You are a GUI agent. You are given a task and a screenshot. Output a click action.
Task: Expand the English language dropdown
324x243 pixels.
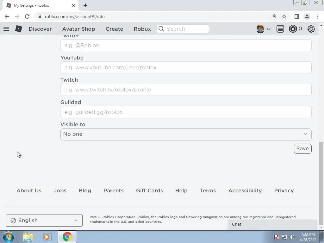point(44,221)
